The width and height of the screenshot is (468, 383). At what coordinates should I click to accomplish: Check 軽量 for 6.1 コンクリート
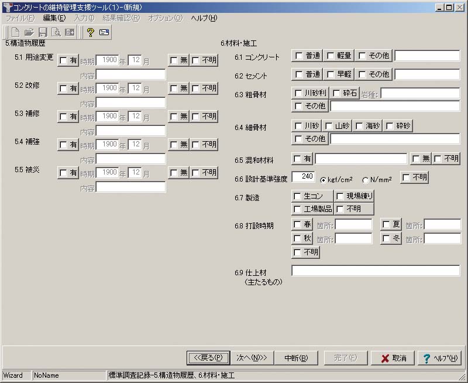tap(339, 56)
